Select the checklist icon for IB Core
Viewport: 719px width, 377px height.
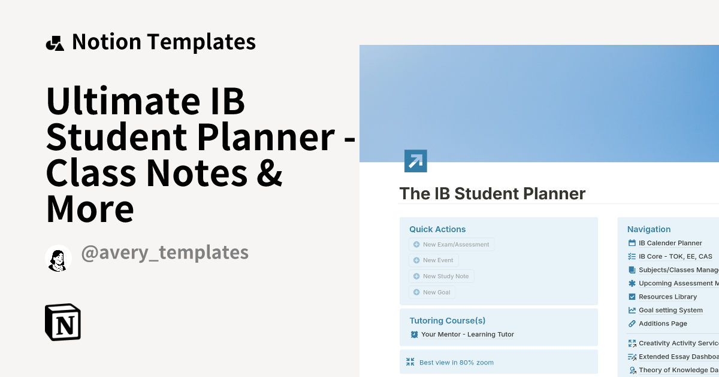pos(632,256)
